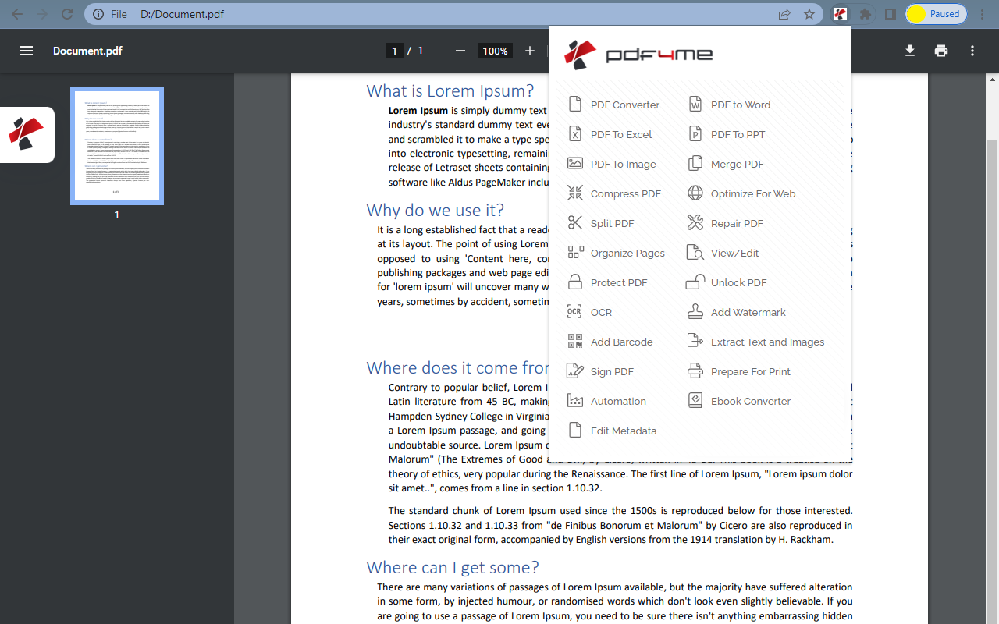Launch PDF To Image tool
This screenshot has width=999, height=624.
tap(612, 164)
